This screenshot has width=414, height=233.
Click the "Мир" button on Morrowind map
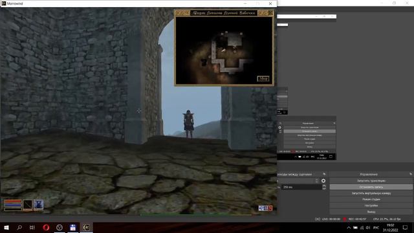[x=263, y=78]
